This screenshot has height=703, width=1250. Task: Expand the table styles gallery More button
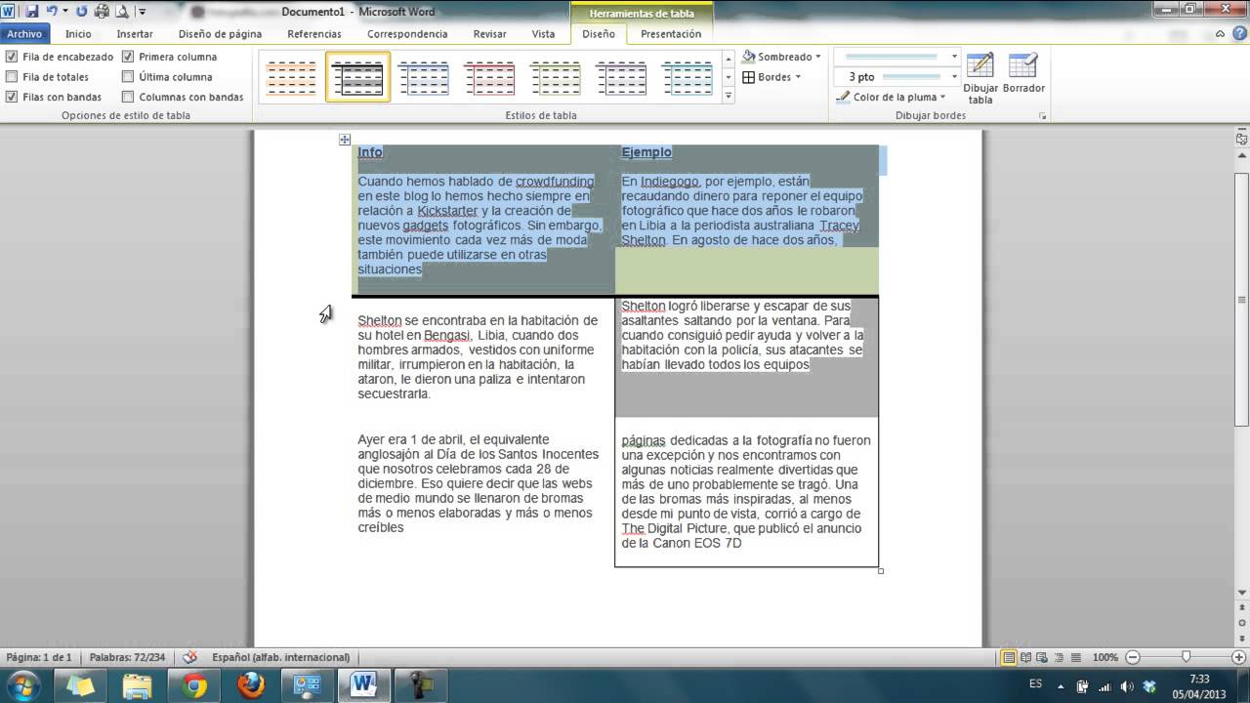(729, 95)
